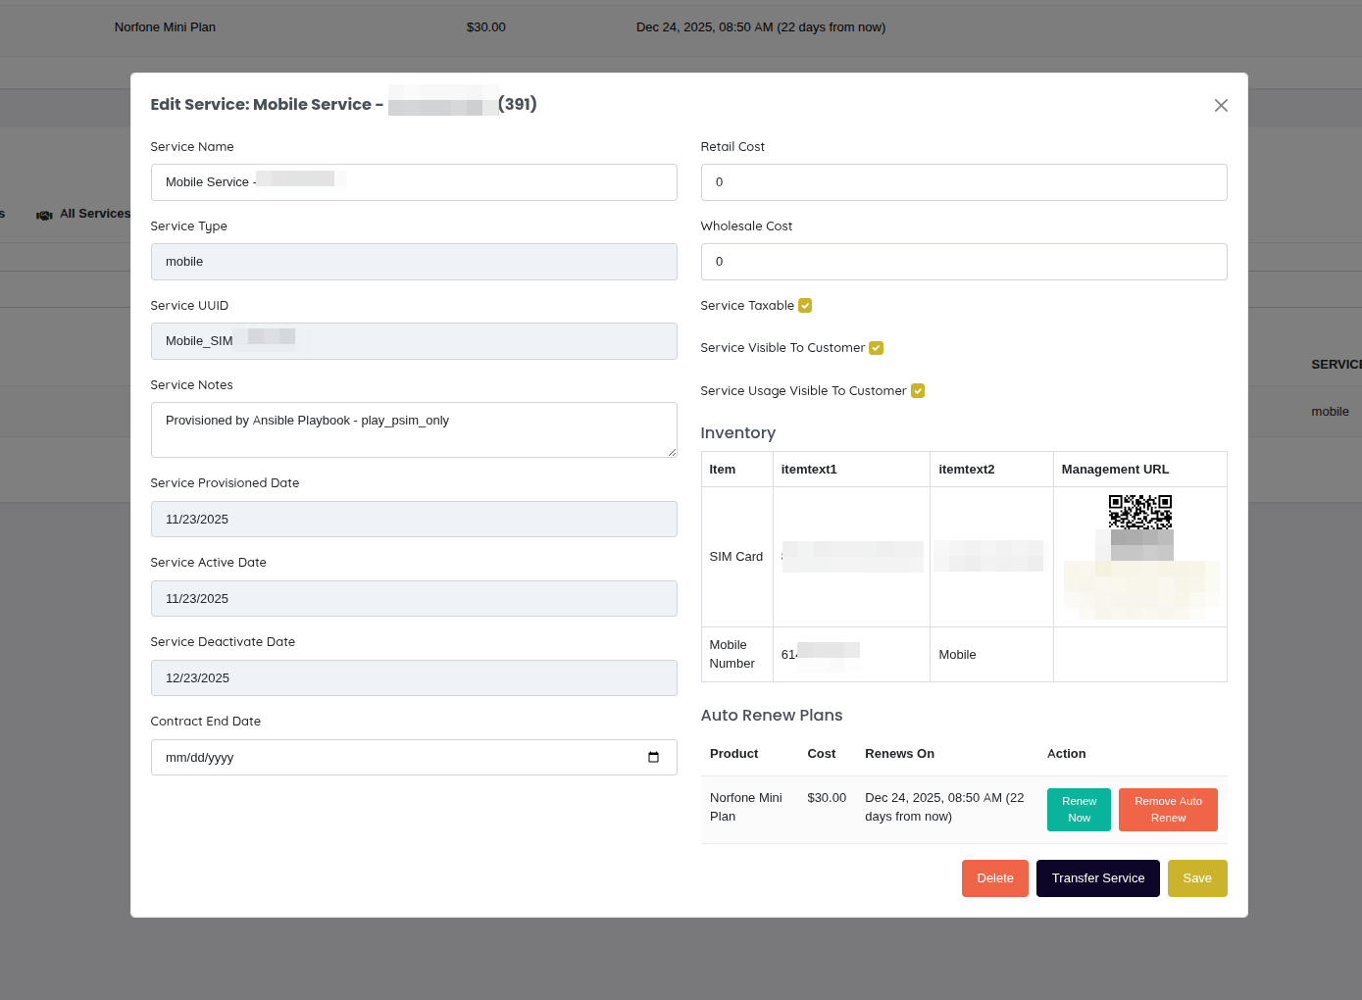Select the Service Provisioned Date field
The width and height of the screenshot is (1362, 1000).
pos(414,519)
